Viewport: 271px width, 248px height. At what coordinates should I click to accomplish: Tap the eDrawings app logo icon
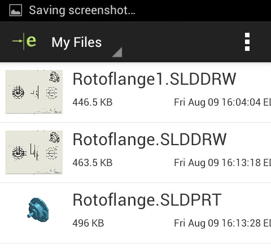click(24, 41)
